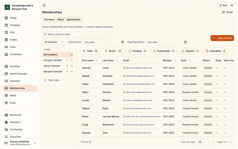Filter by Total members chip
This screenshot has width=238, height=149.
pyautogui.click(x=91, y=51)
